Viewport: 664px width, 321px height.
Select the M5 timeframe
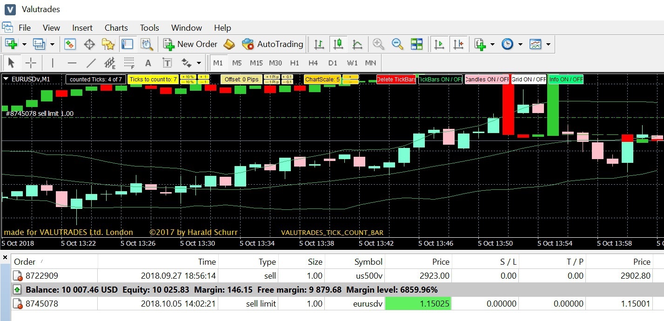[x=237, y=63]
